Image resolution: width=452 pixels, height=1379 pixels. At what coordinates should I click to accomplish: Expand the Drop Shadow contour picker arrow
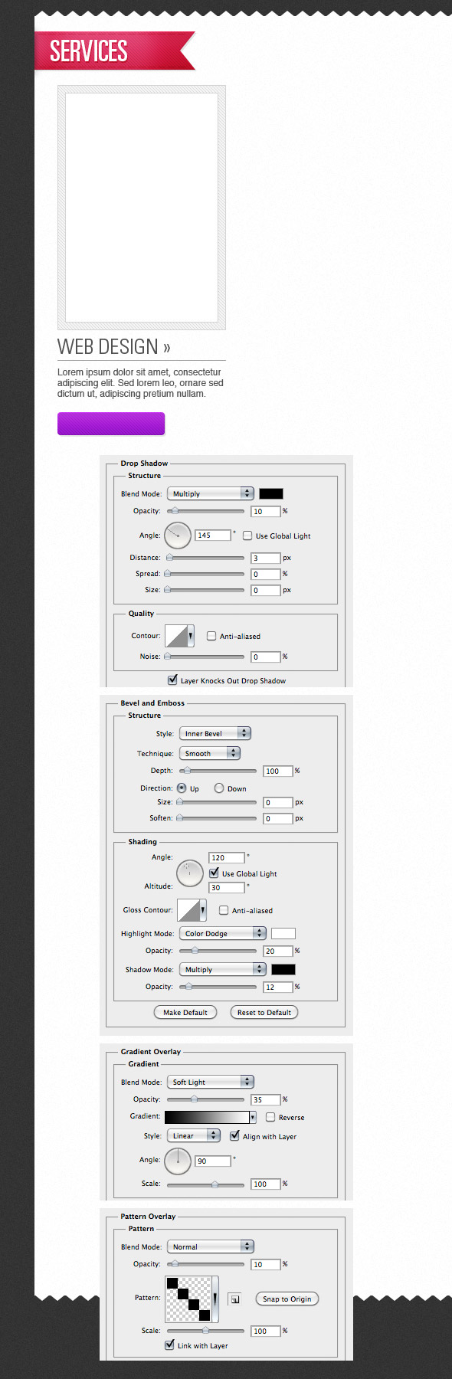pos(191,636)
